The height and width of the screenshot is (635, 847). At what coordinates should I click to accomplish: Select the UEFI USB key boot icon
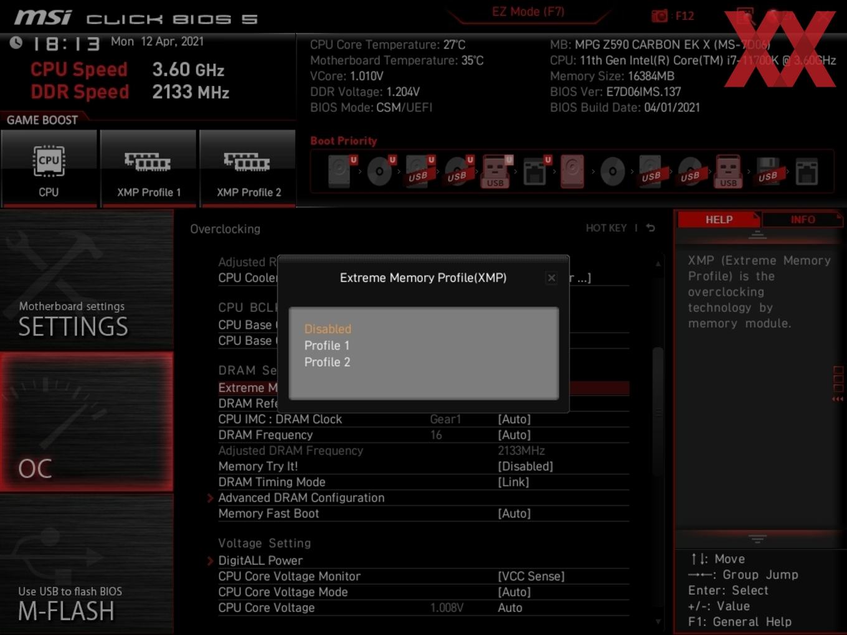pyautogui.click(x=496, y=171)
